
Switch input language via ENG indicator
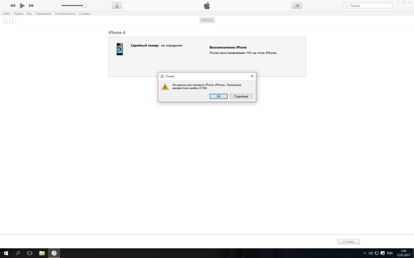(390, 253)
